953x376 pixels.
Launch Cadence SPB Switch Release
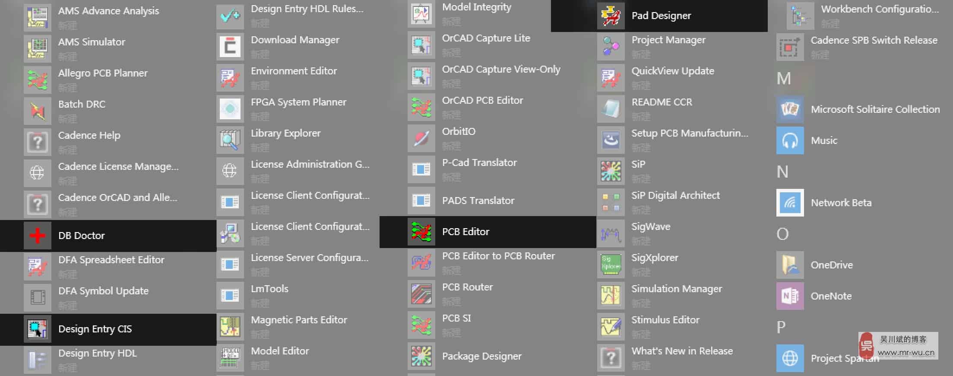click(x=874, y=40)
